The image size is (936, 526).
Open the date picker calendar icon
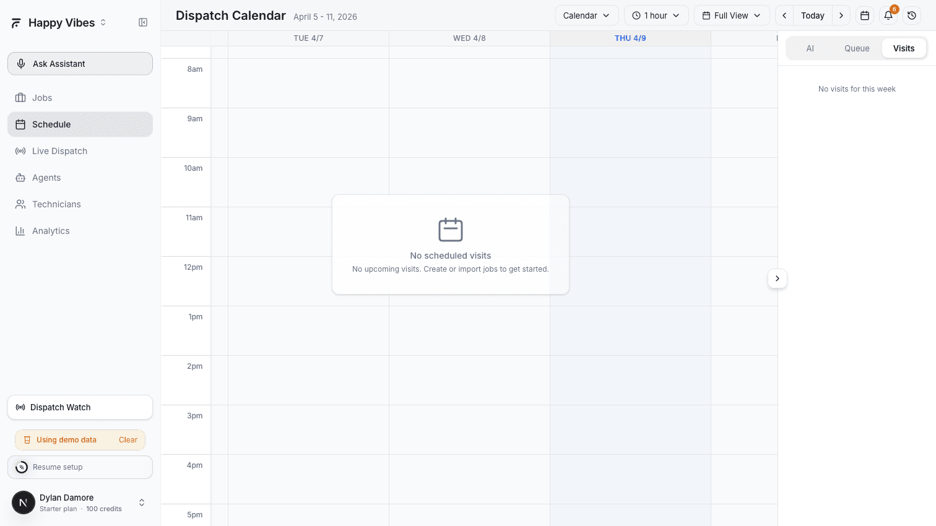coord(864,15)
